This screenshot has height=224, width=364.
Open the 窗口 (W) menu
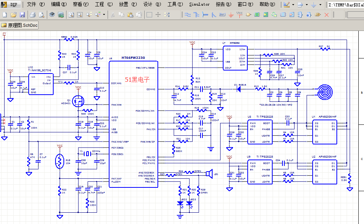pyautogui.click(x=245, y=5)
